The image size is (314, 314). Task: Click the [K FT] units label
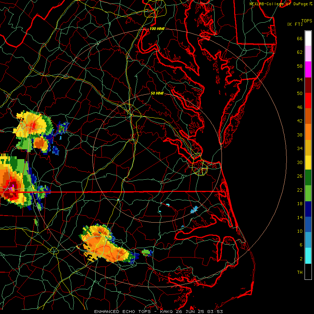295,24
